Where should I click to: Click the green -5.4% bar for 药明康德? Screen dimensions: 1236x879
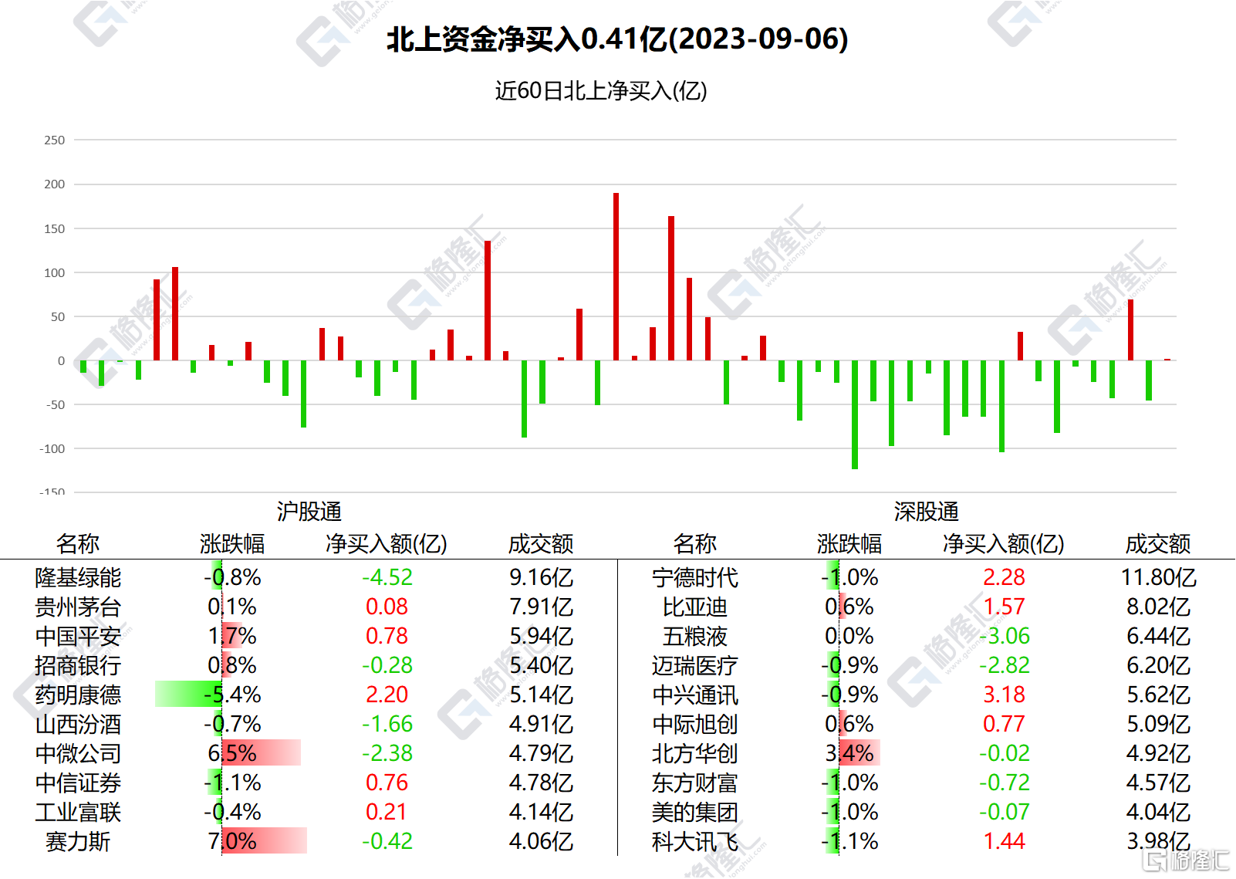[188, 695]
